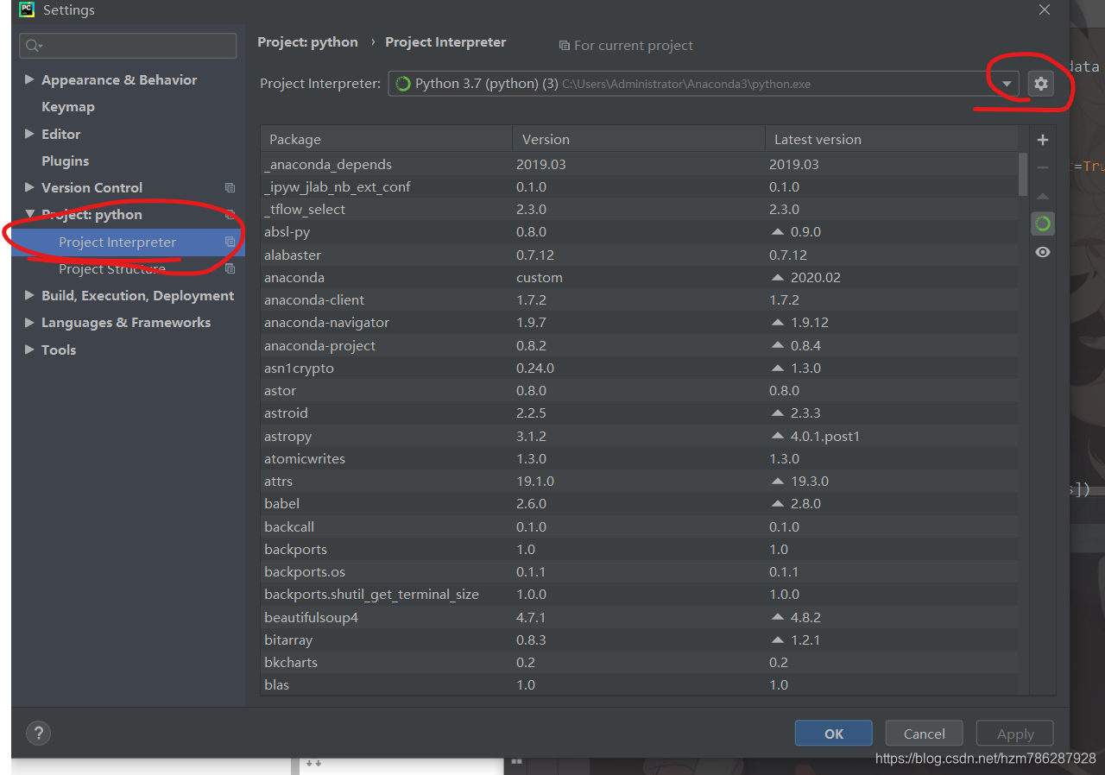Select the _anaconda_depends package row
The width and height of the screenshot is (1105, 775).
[640, 165]
